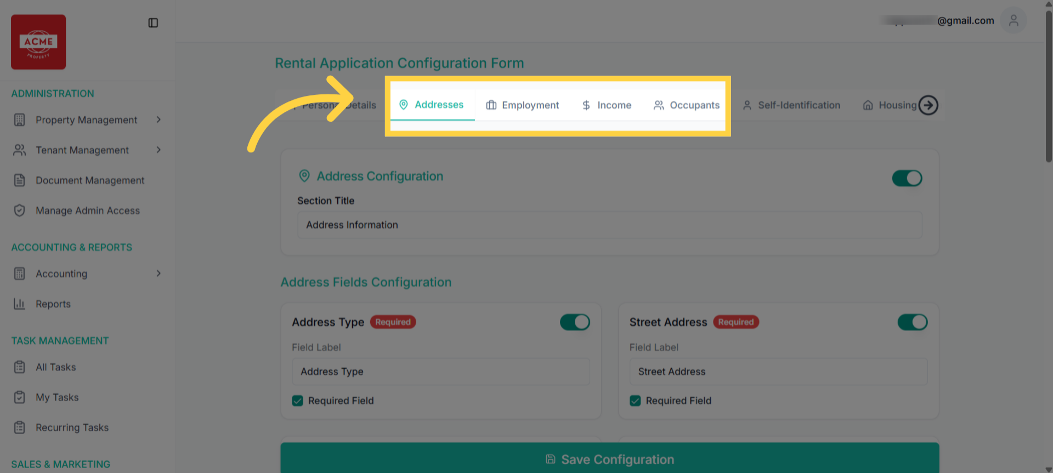Switch to the Employment tab
Image resolution: width=1053 pixels, height=473 pixels.
523,105
